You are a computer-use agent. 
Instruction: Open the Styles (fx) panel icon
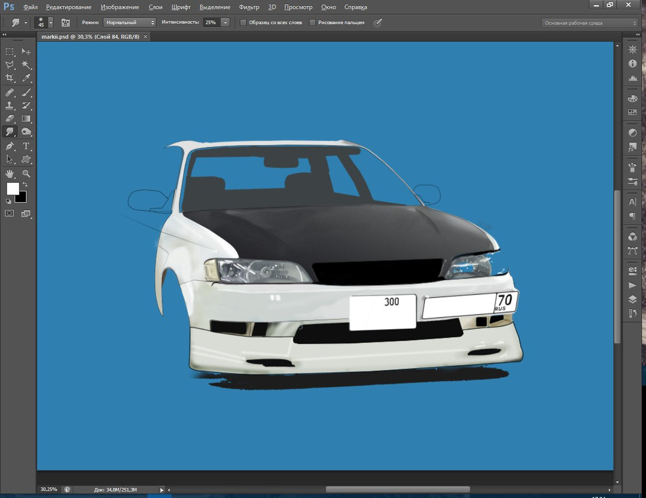[632, 147]
